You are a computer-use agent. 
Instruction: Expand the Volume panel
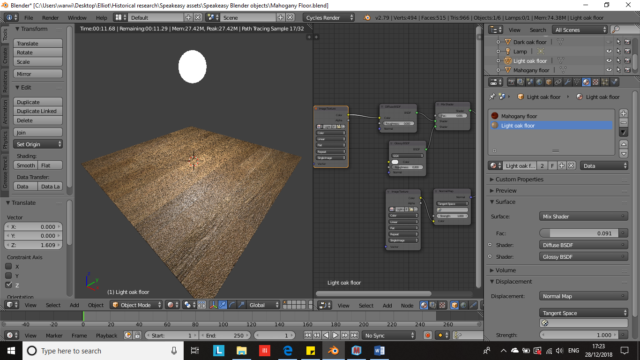click(x=506, y=270)
